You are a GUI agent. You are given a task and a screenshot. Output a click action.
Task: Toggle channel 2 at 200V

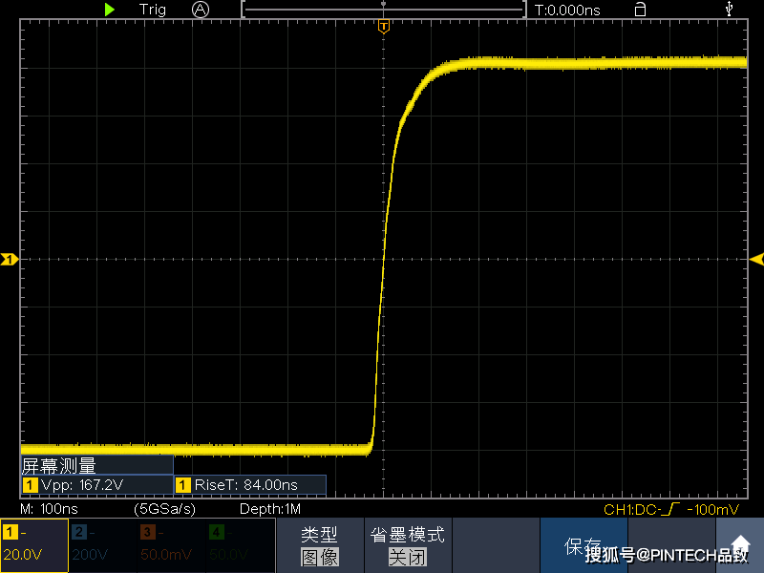(x=103, y=545)
